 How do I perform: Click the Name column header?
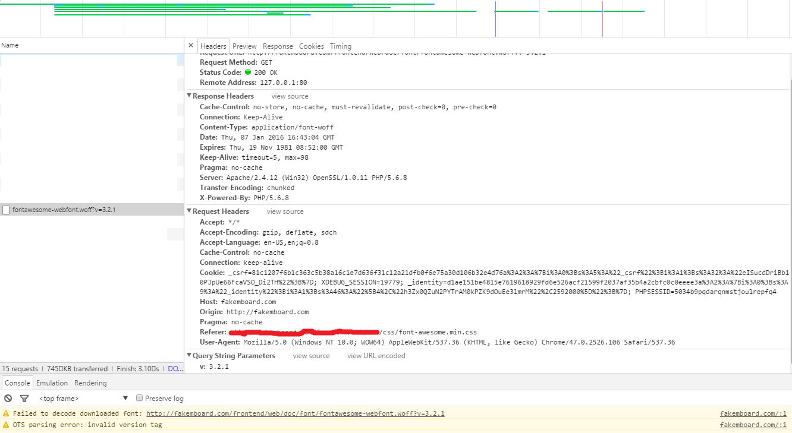coord(92,45)
